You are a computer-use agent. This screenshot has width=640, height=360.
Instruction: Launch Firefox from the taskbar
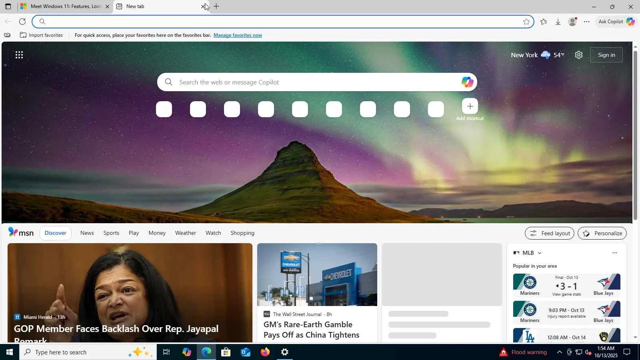coord(265,352)
